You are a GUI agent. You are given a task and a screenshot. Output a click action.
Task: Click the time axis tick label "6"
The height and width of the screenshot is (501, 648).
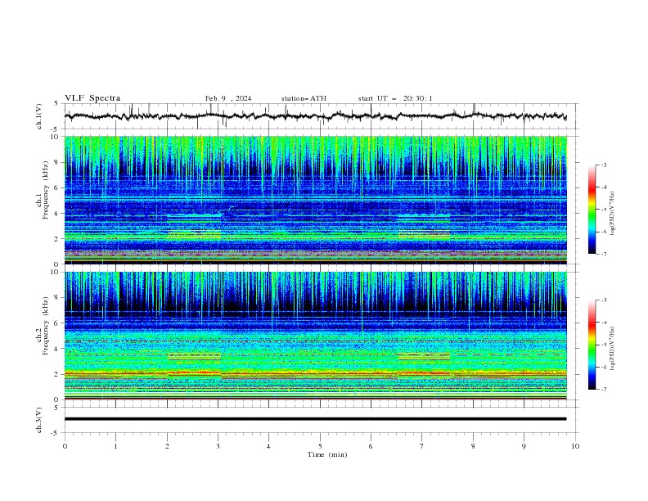pos(371,446)
